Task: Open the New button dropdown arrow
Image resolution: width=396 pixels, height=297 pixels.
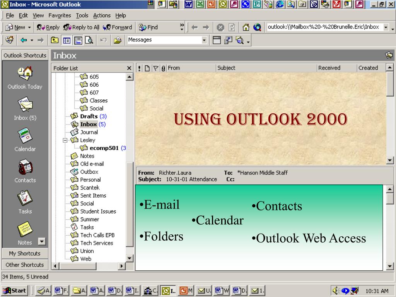Action: 29,27
